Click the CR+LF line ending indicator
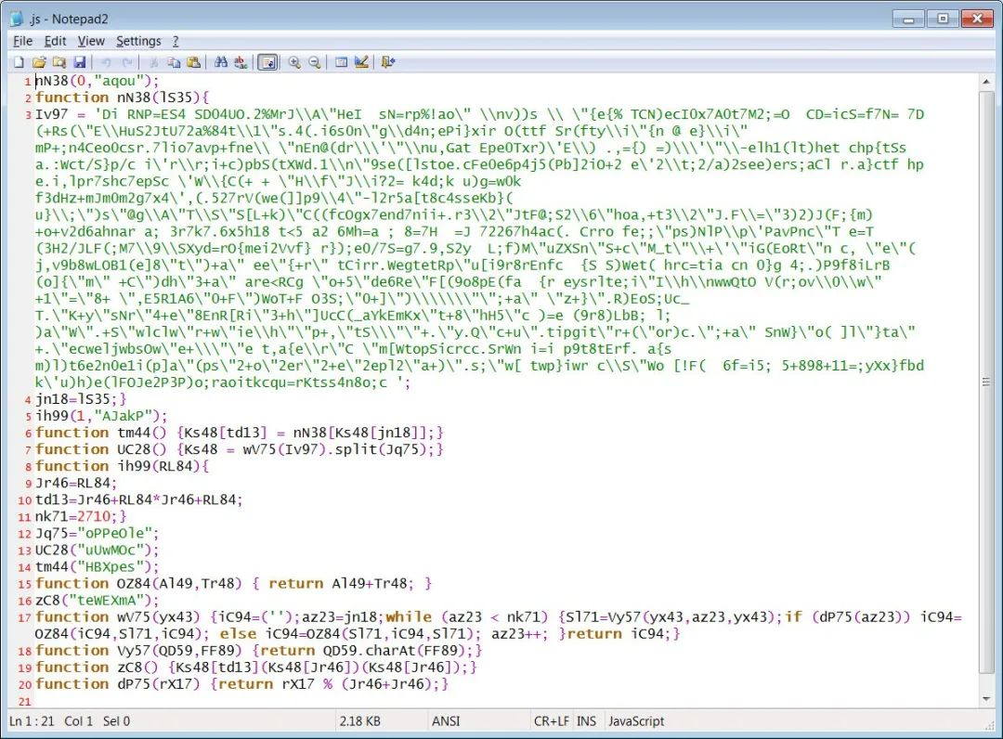The image size is (1003, 739). pos(551,721)
